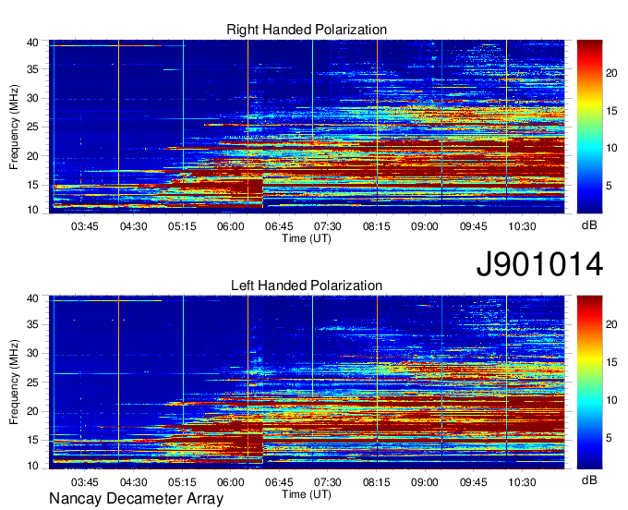Click "Frequency (MHz)" beside the Left Handed plot
This screenshot has width=628, height=510.
click(x=14, y=382)
